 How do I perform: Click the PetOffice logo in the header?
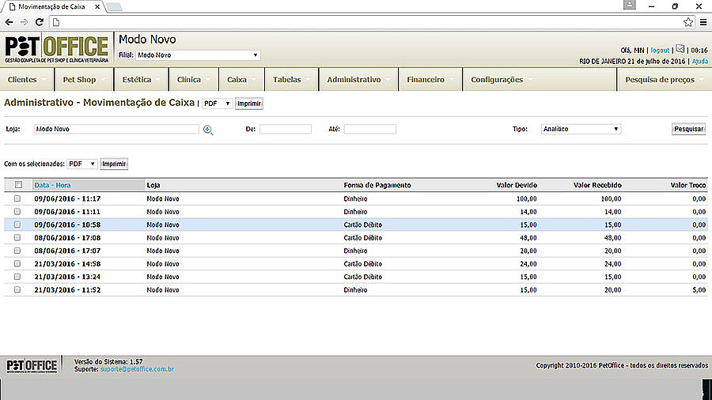(56, 49)
